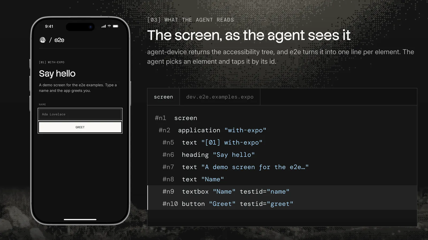The height and width of the screenshot is (240, 428).
Task: Switch to dev.e2e.examples.expo tab
Action: 220,97
